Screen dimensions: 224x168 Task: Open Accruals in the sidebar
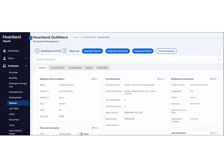click(x=13, y=73)
